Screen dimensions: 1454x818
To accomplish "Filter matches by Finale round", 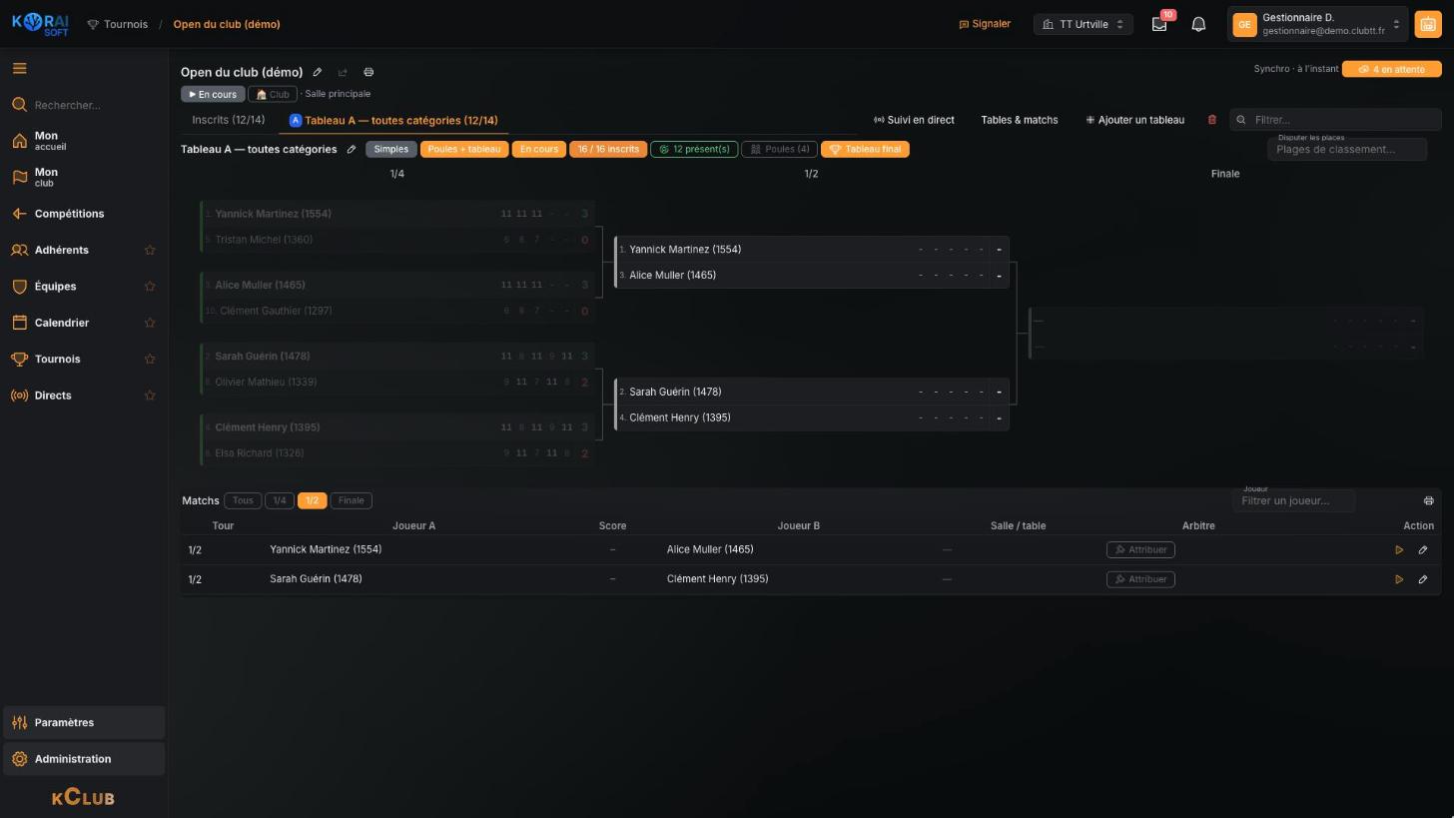I will (x=351, y=501).
